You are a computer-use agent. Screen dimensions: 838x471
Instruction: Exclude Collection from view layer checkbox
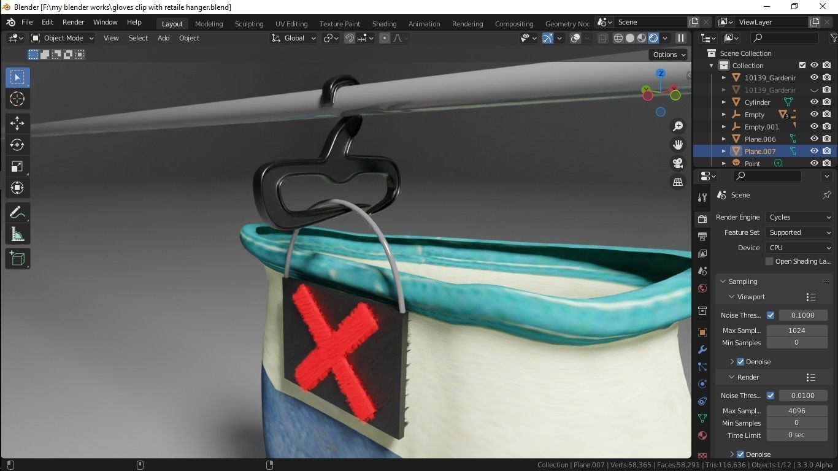pyautogui.click(x=802, y=65)
